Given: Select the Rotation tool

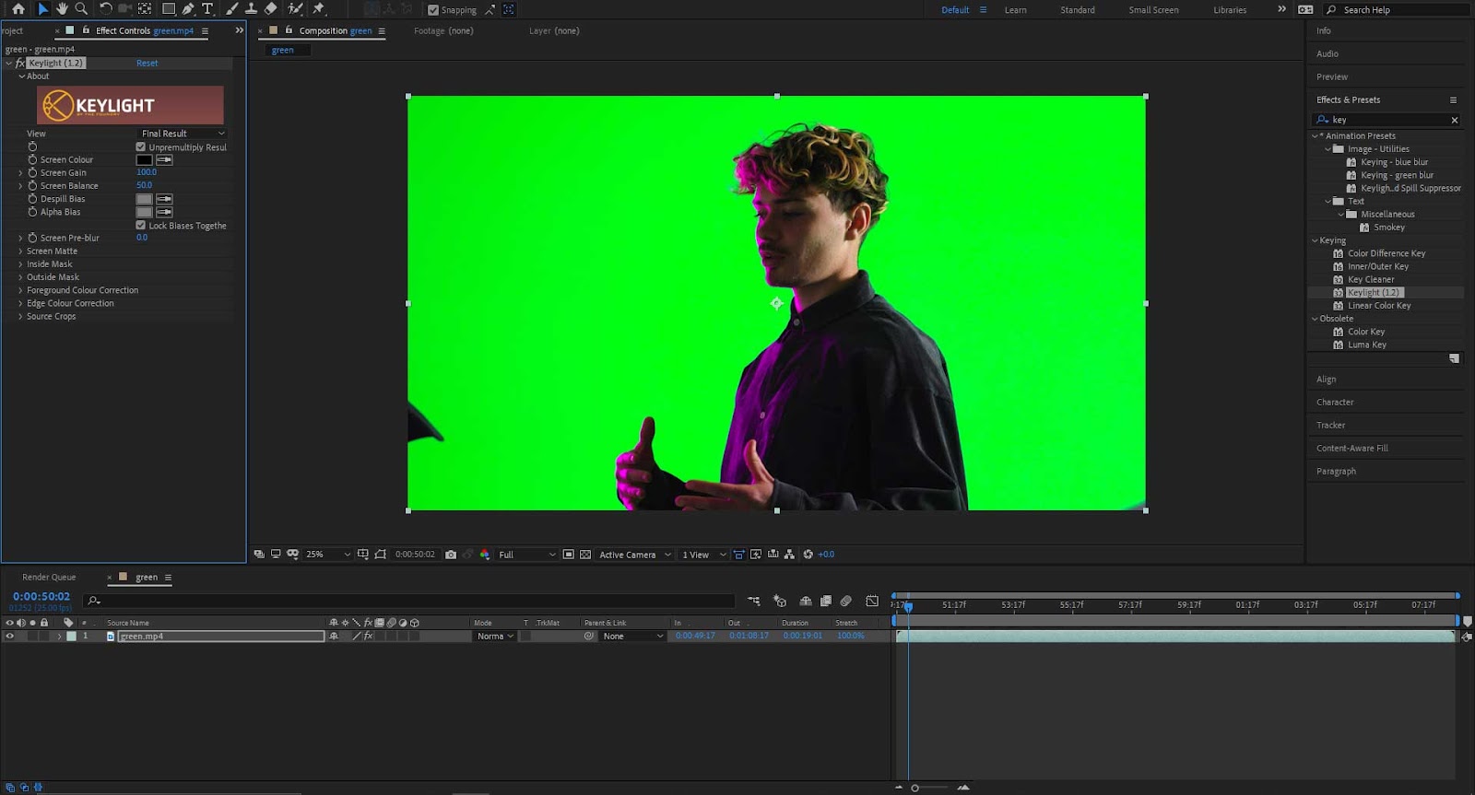Looking at the screenshot, I should pos(105,9).
